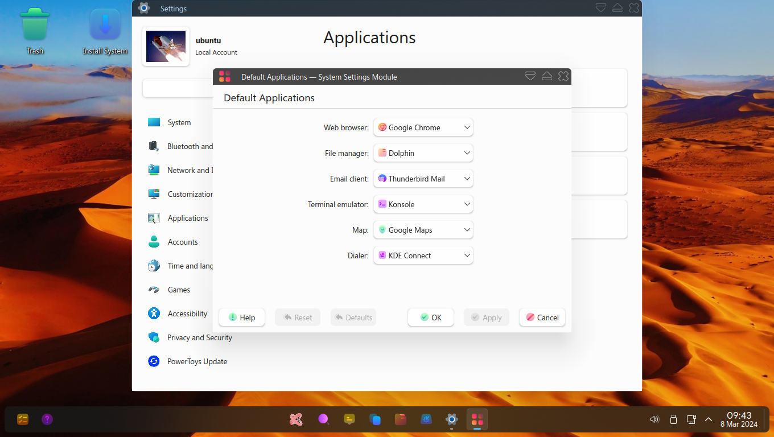
Task: Click the Accessibility icon in sidebar
Action: coord(154,314)
